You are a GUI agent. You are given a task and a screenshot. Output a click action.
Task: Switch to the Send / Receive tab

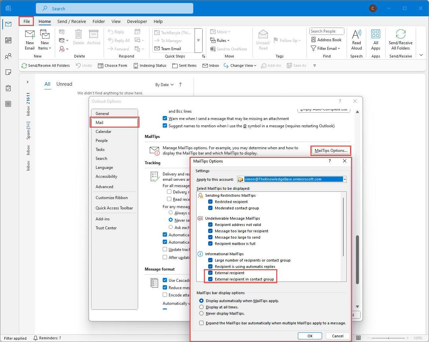[71, 21]
